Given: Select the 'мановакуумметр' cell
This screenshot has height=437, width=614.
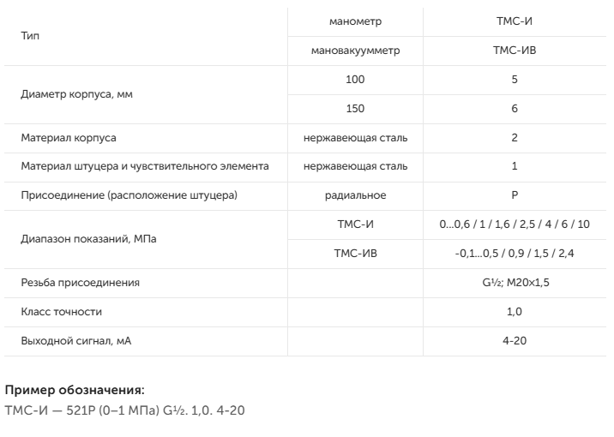Looking at the screenshot, I should pyautogui.click(x=355, y=51).
